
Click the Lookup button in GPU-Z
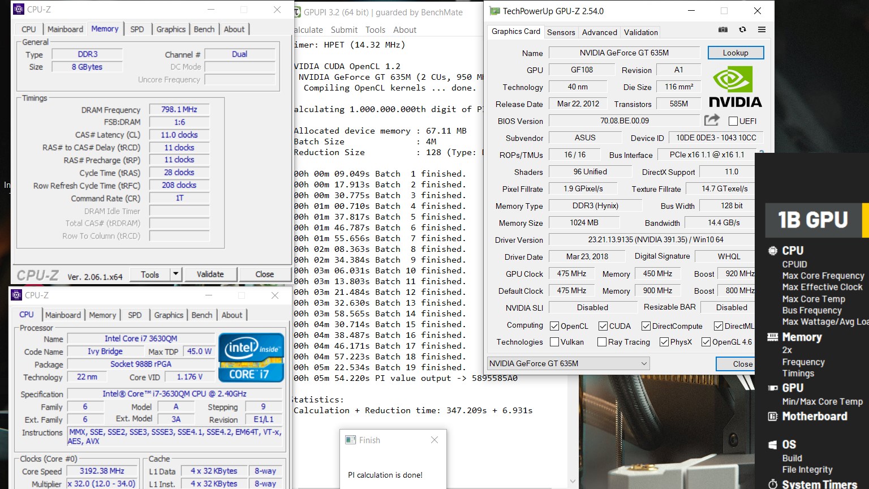(735, 53)
